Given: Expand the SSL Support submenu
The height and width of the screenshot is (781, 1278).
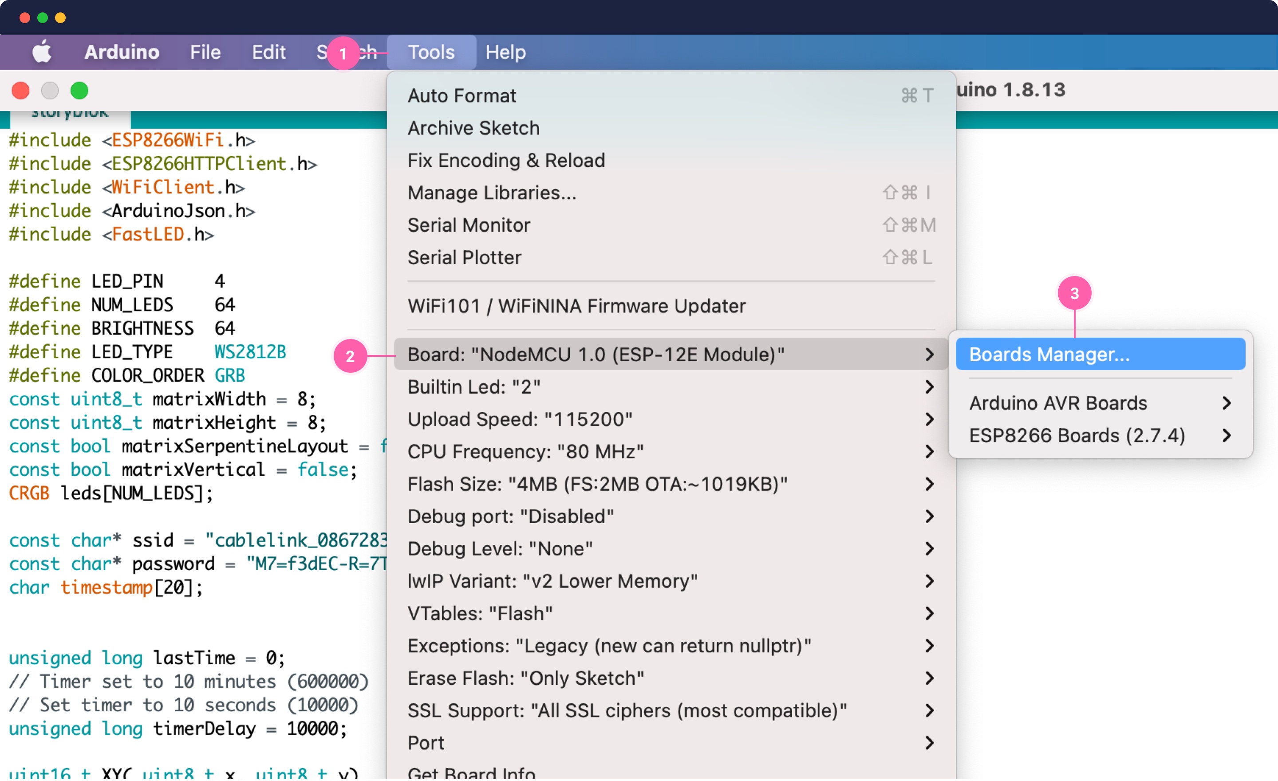Looking at the screenshot, I should click(671, 711).
